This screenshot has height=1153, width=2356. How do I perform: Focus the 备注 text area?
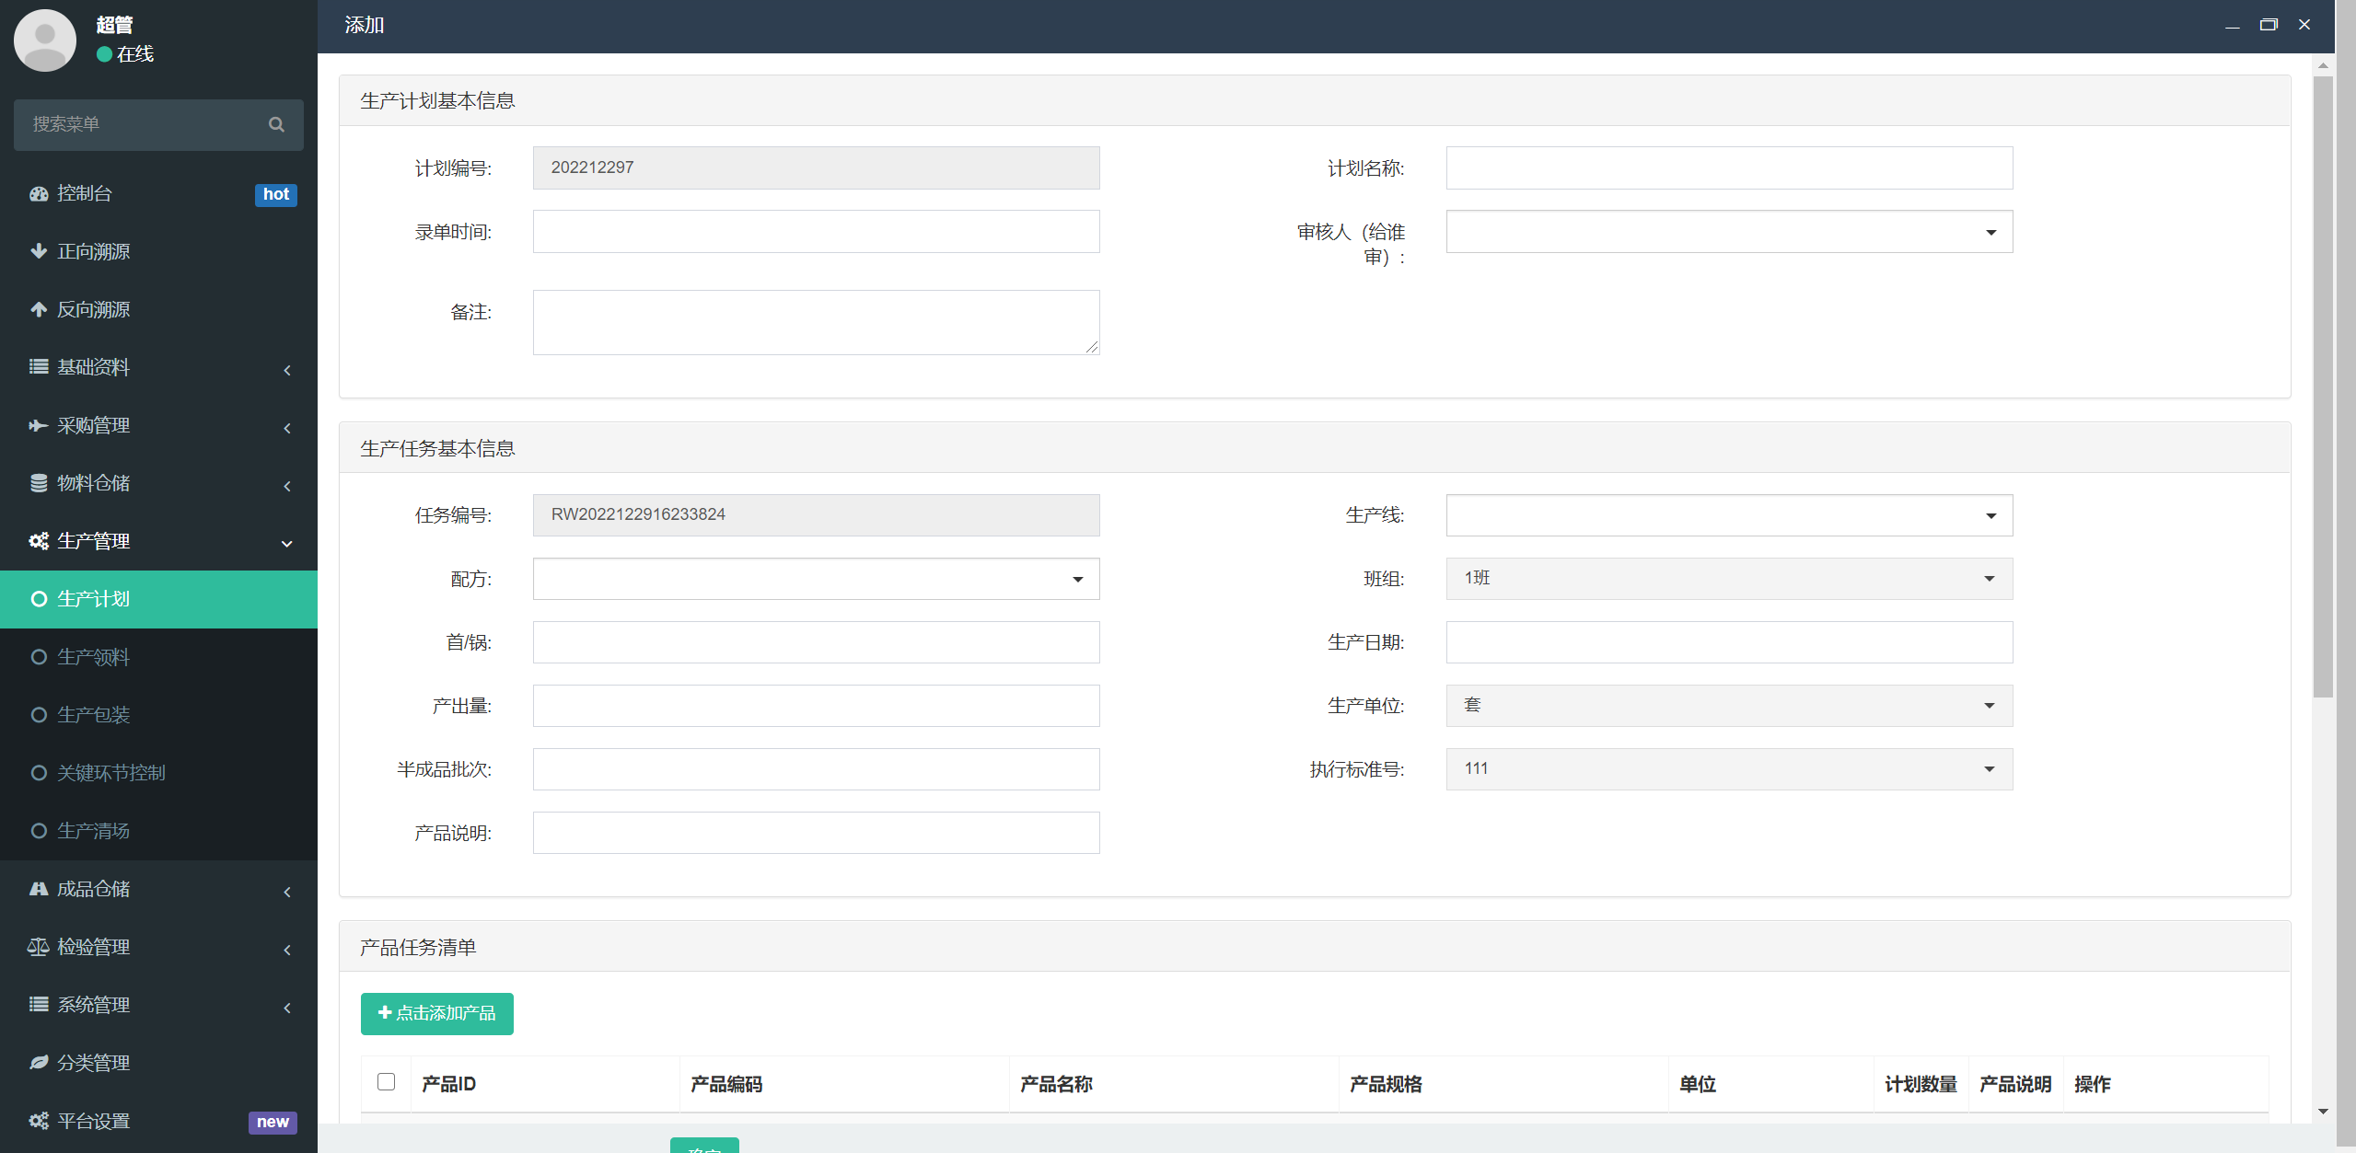tap(816, 323)
